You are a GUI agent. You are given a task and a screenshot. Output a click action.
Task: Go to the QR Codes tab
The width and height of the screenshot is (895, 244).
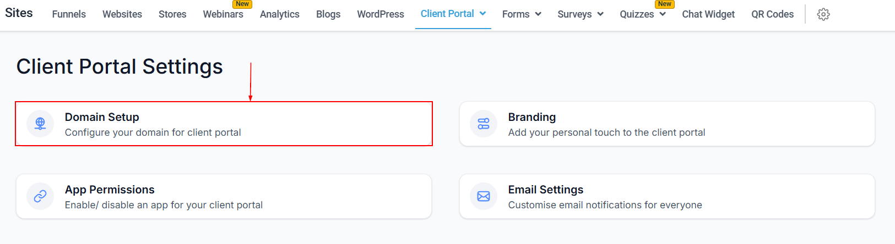pyautogui.click(x=773, y=14)
